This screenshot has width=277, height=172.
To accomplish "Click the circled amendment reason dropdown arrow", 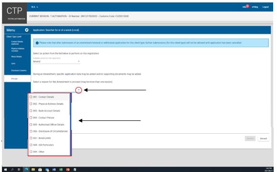I will [x=79, y=90].
